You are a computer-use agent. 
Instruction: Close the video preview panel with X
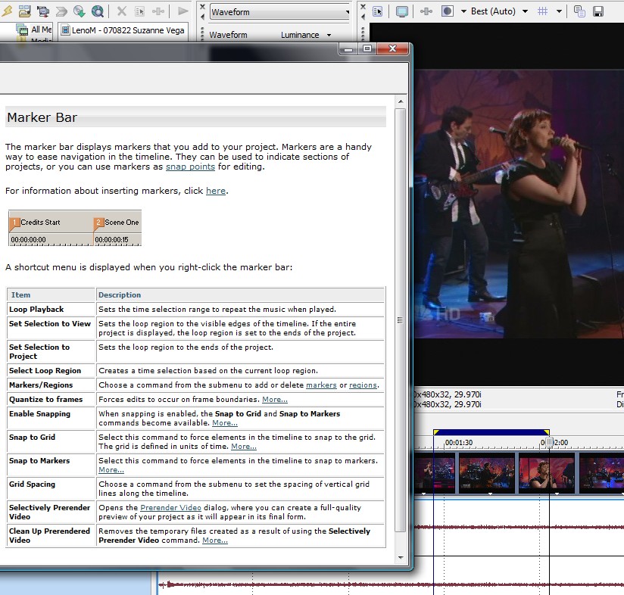(363, 6)
